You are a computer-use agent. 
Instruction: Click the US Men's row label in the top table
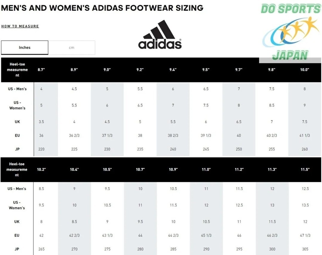click(17, 89)
